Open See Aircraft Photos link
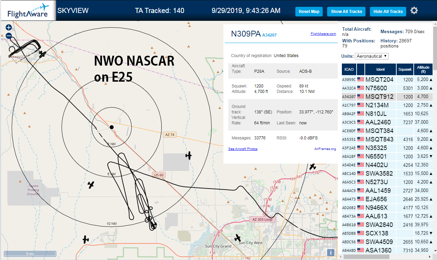The height and width of the screenshot is (260, 437). (243, 149)
